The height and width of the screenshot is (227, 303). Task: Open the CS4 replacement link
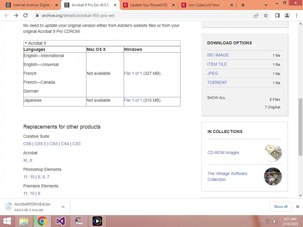tap(65, 144)
